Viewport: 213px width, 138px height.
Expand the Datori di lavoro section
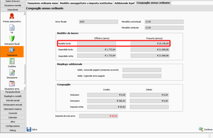13,1
